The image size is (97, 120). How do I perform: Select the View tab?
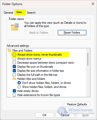point(20,12)
